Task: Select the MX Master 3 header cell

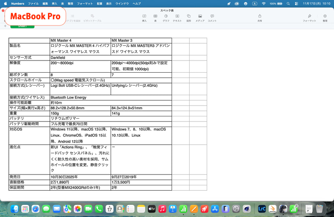Action: (141, 40)
